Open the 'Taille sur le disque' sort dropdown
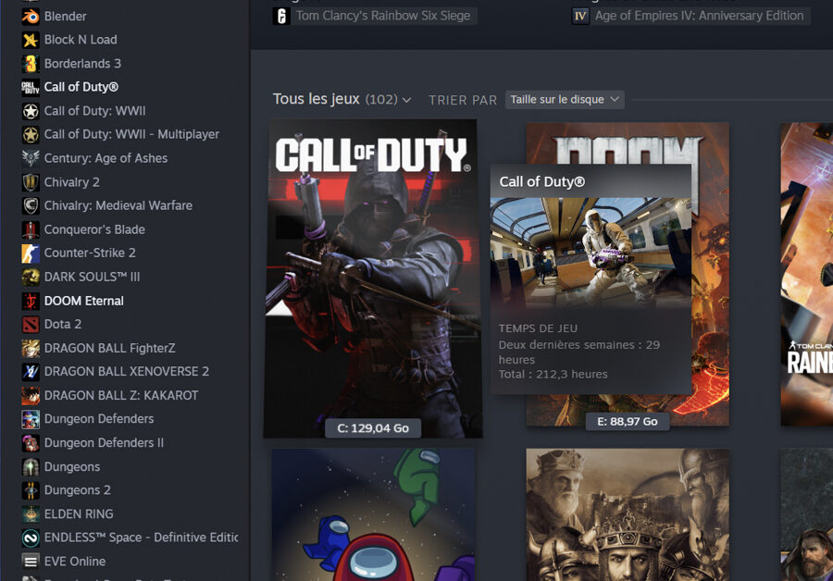The height and width of the screenshot is (581, 833). [x=565, y=99]
